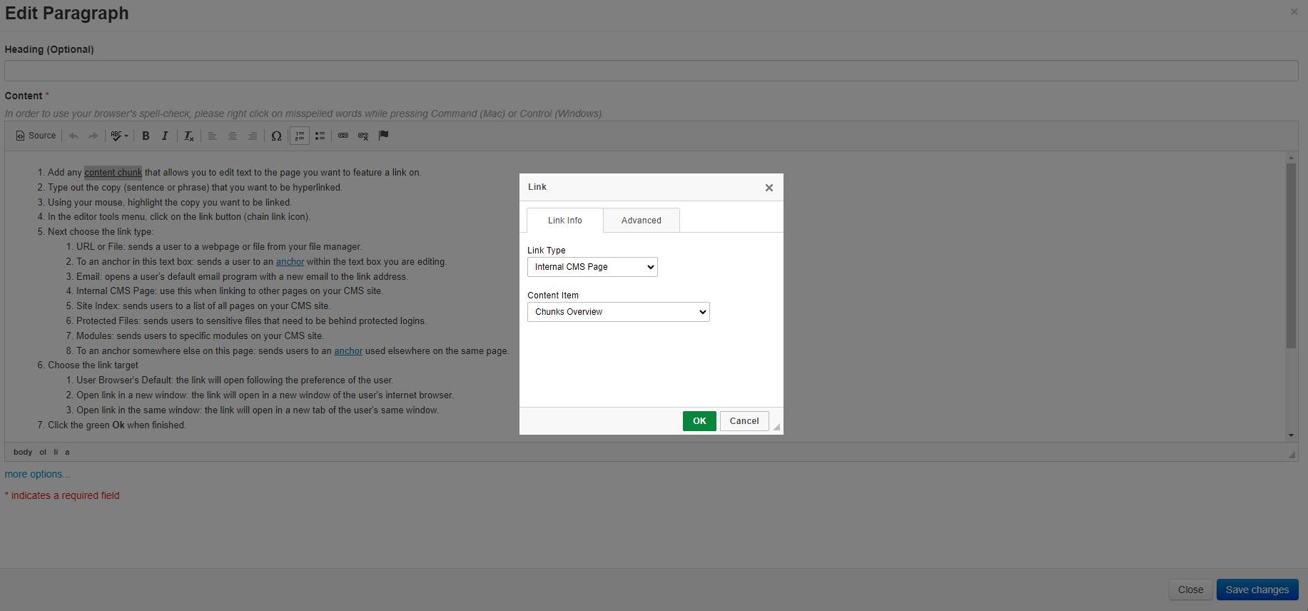Insert special character with Omega icon

tap(276, 136)
